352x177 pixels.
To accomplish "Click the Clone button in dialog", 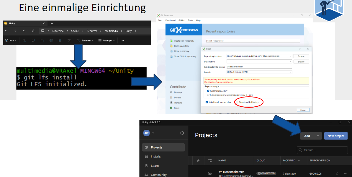I will (303, 110).
